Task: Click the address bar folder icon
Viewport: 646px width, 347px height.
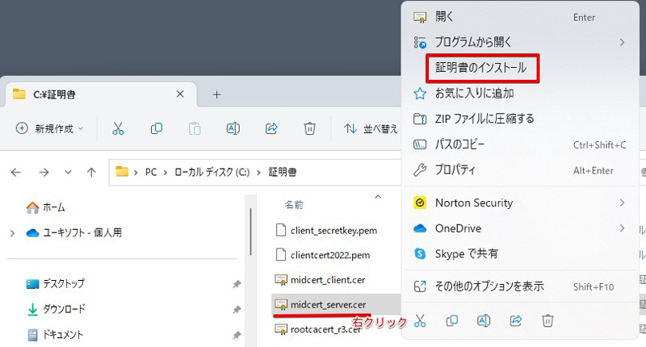Action: click(x=122, y=171)
